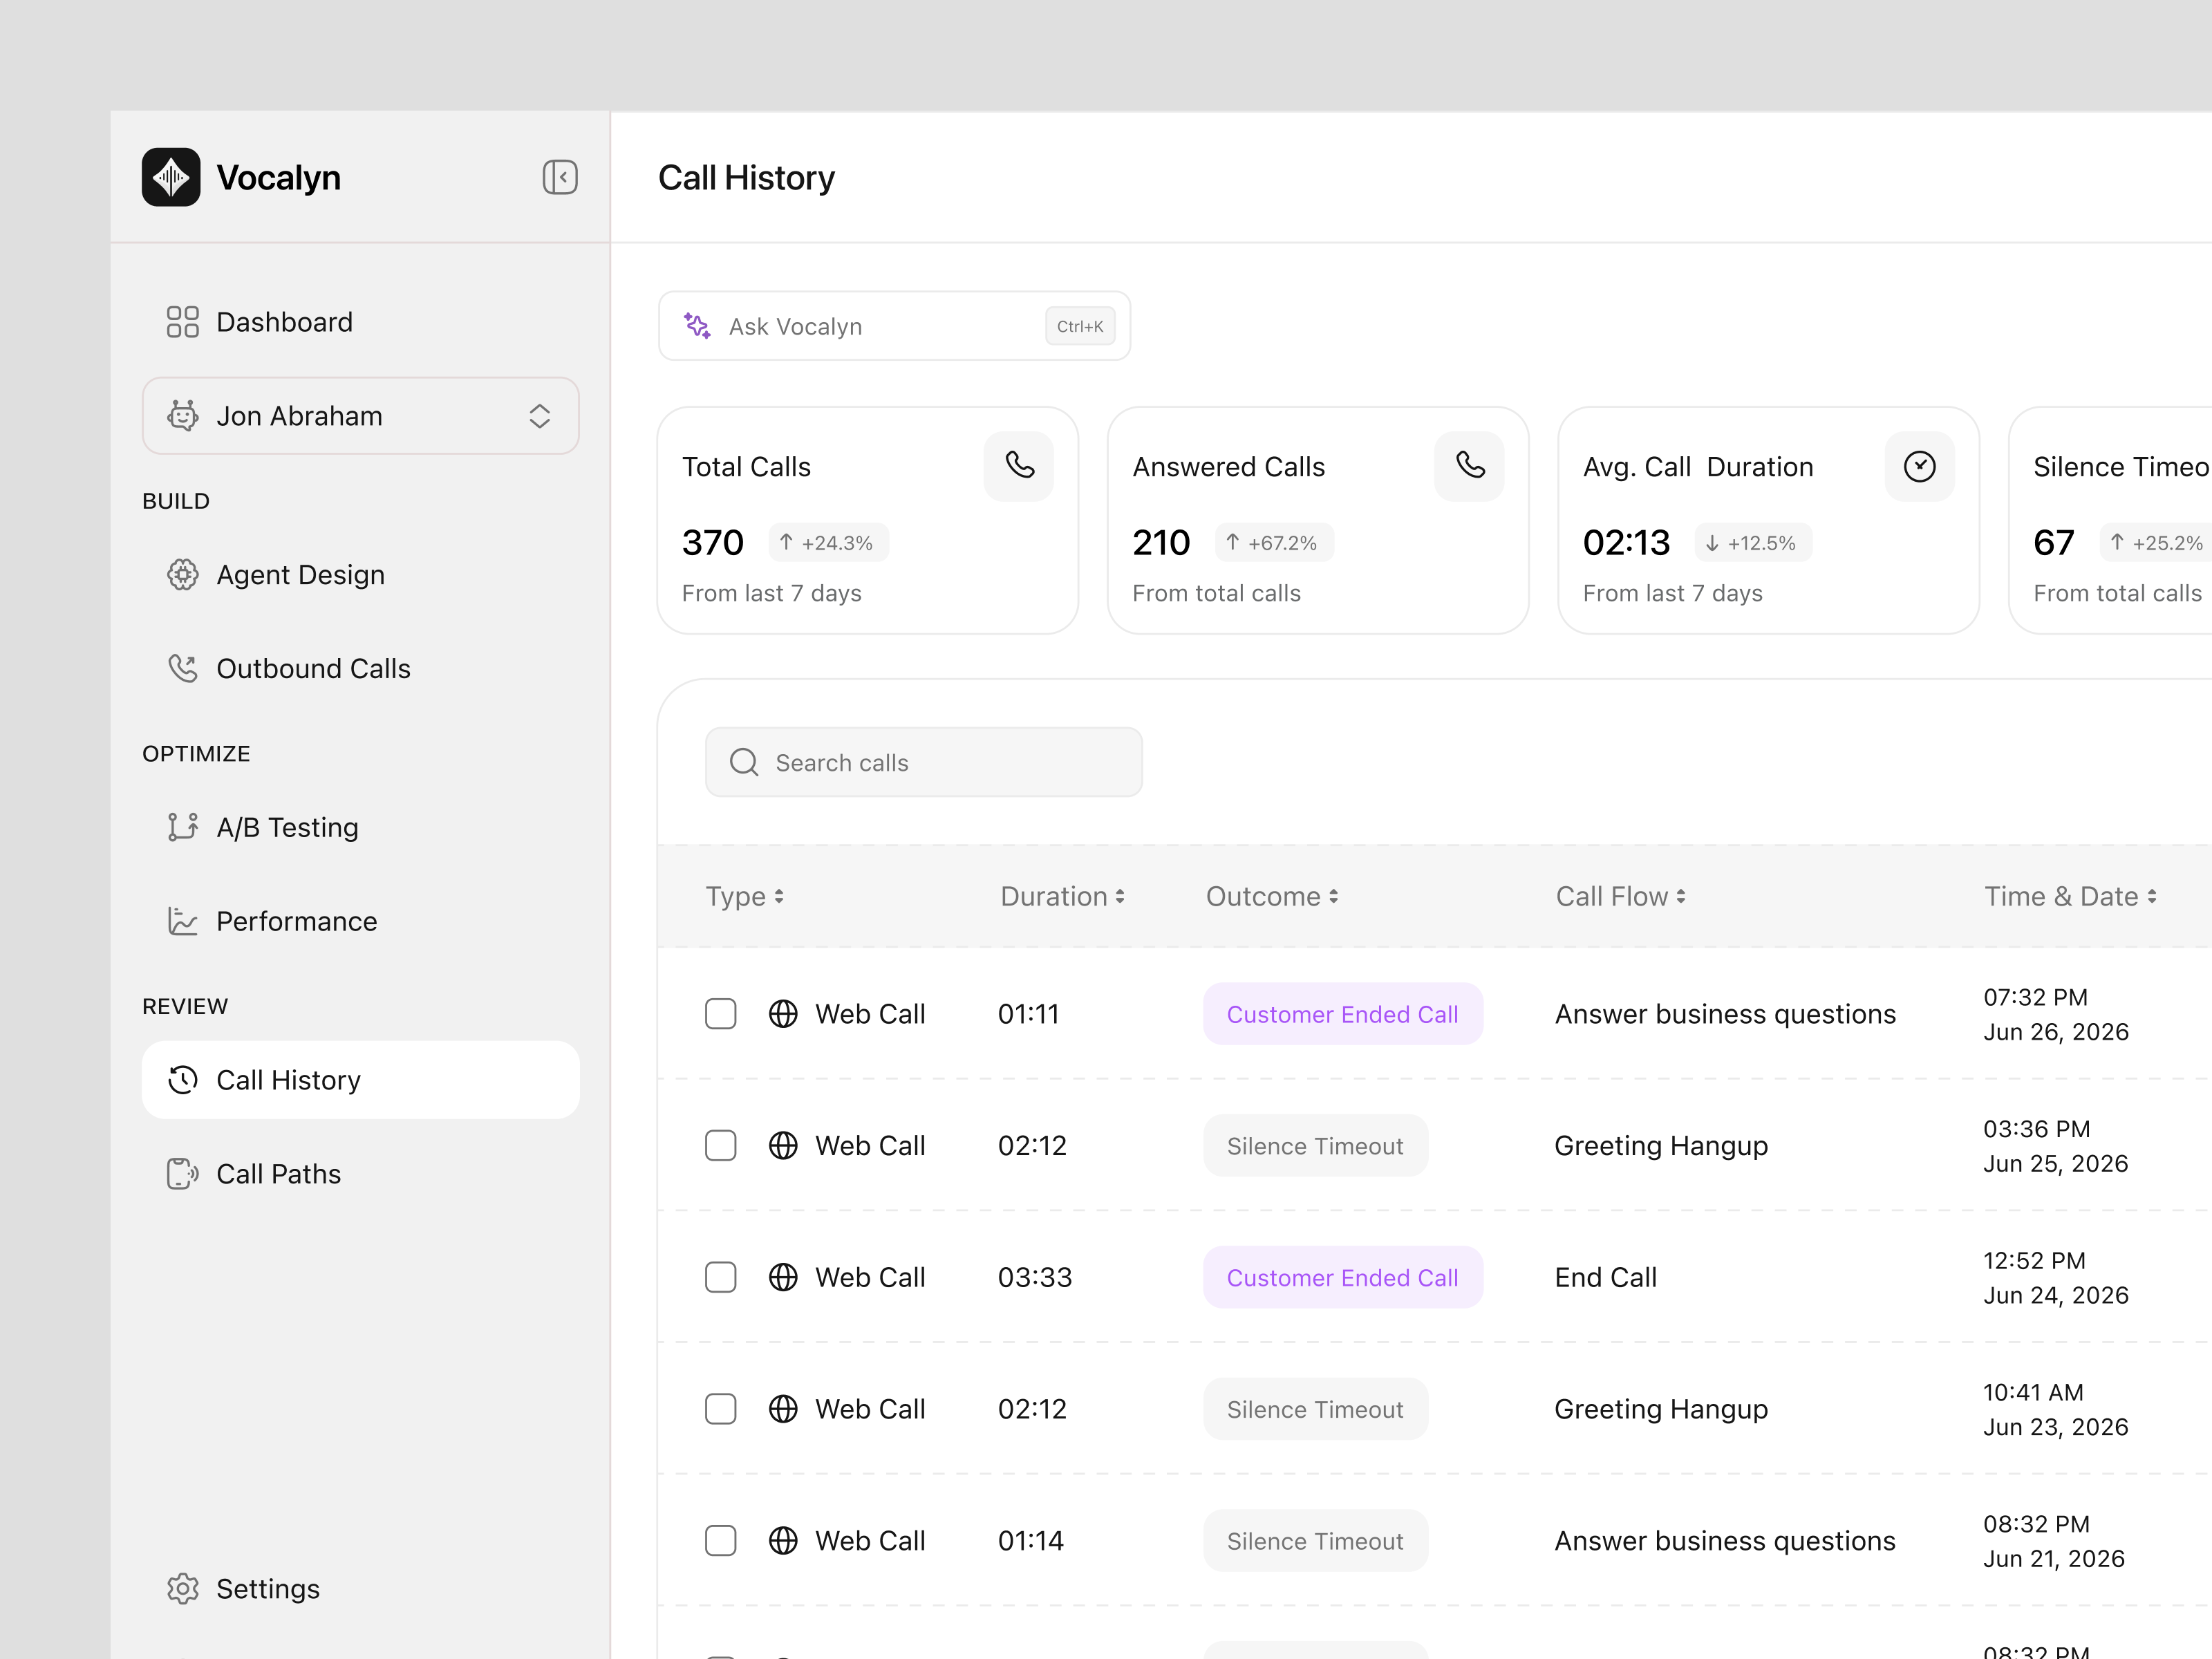Click the Outbound Calls phone icon
The image size is (2212, 1659).
[x=182, y=668]
